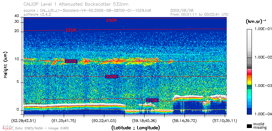Click the '1.00E-03' colorbar label
This screenshot has width=272, height=131.
(x=263, y=86)
